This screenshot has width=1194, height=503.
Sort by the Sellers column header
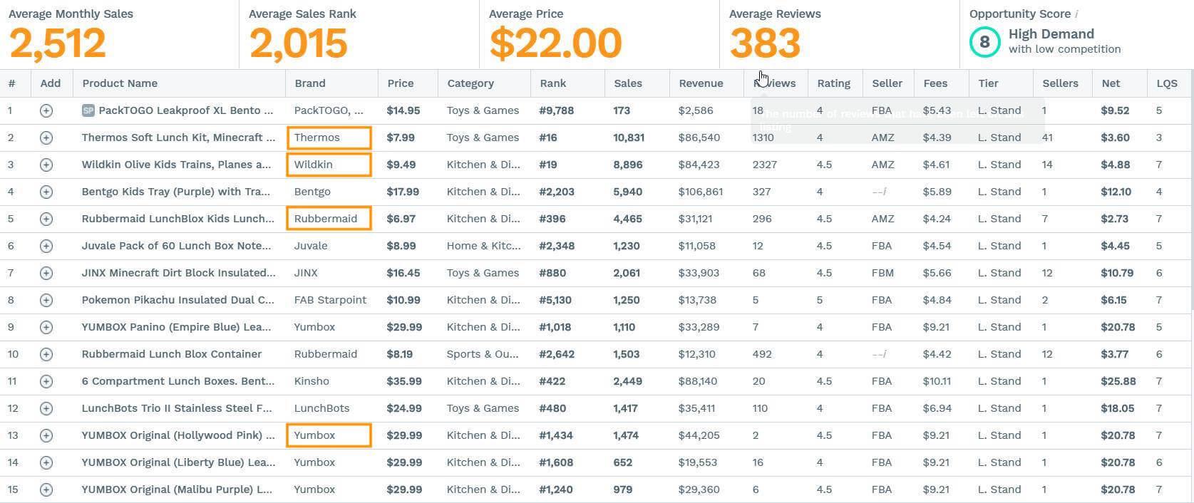1060,83
